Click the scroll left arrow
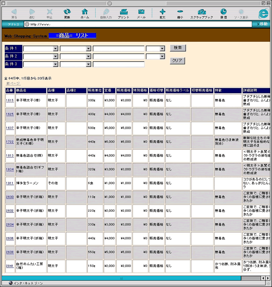272x287 pixels. (x=263, y=278)
